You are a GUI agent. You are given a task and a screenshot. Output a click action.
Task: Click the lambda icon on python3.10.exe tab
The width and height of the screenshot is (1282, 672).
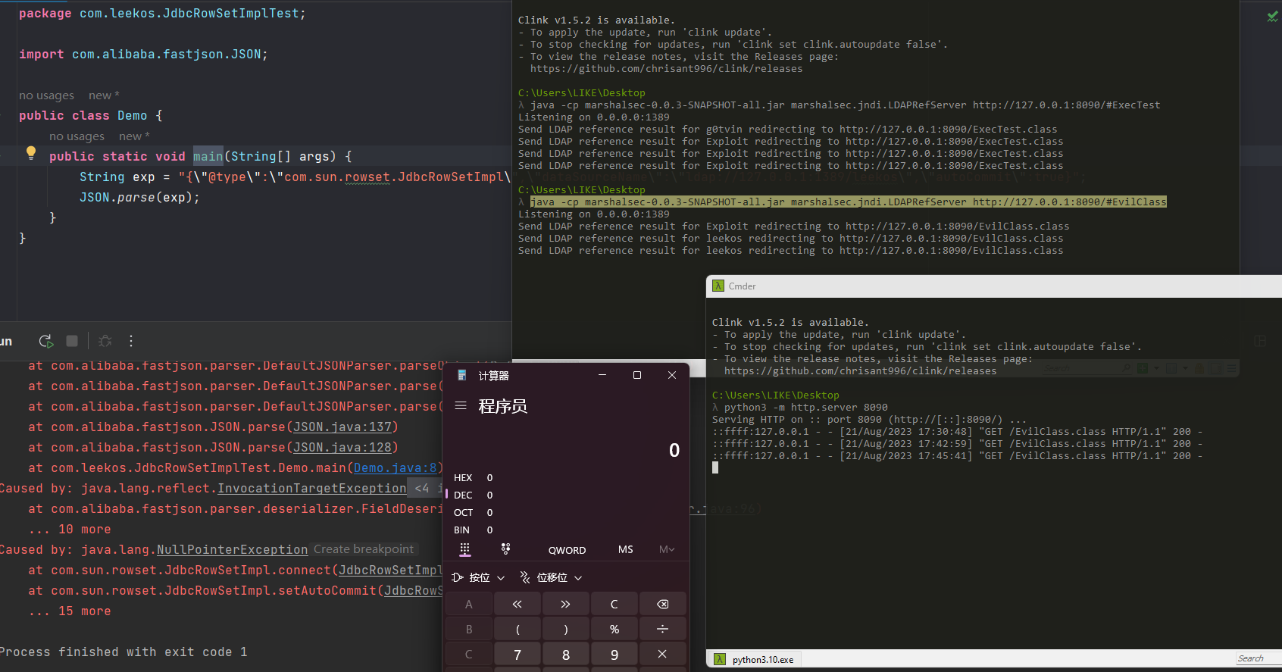[x=720, y=660]
